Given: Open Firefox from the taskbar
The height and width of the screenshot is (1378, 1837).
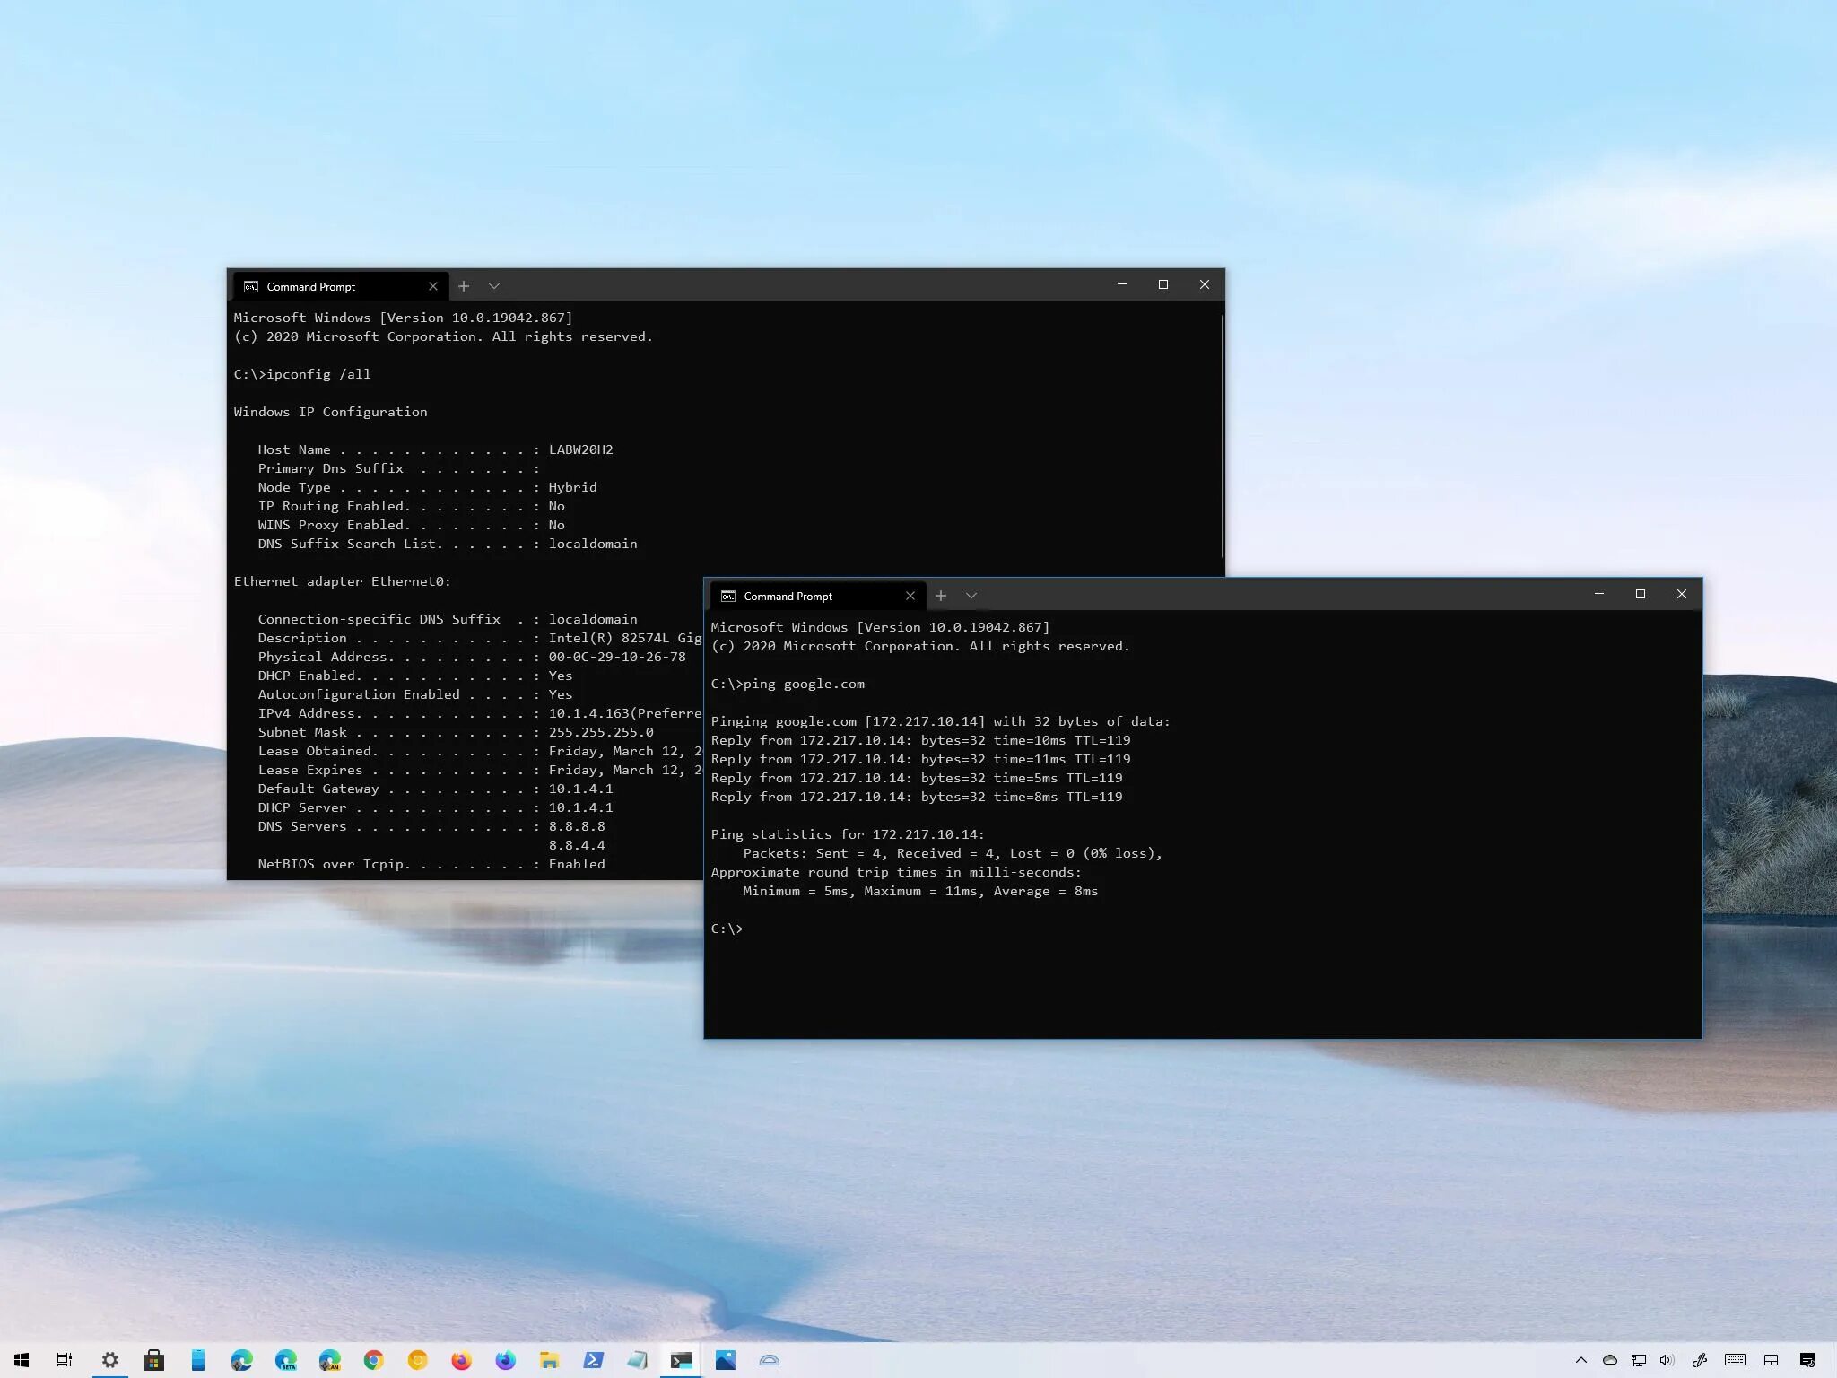Looking at the screenshot, I should [x=461, y=1360].
